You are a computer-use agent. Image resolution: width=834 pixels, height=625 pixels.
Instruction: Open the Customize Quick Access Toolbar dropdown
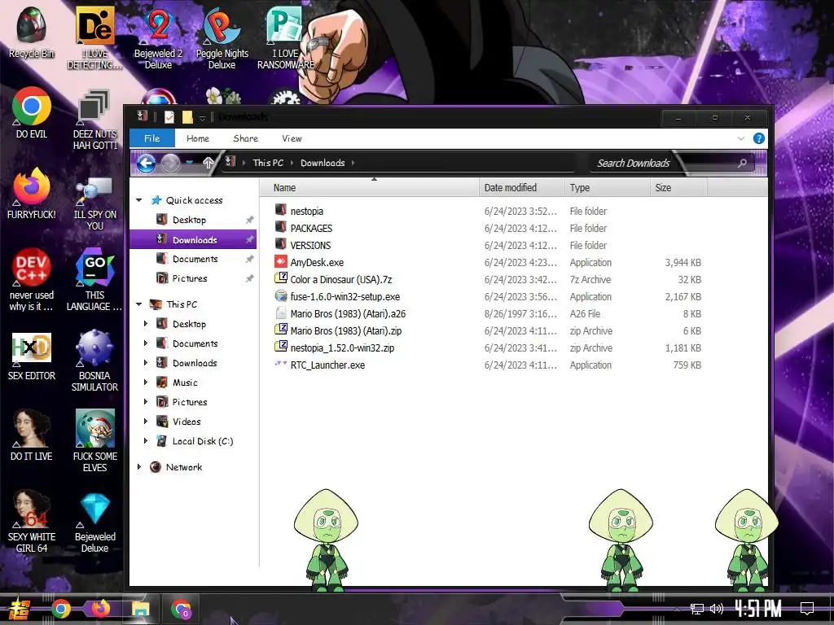tap(202, 117)
